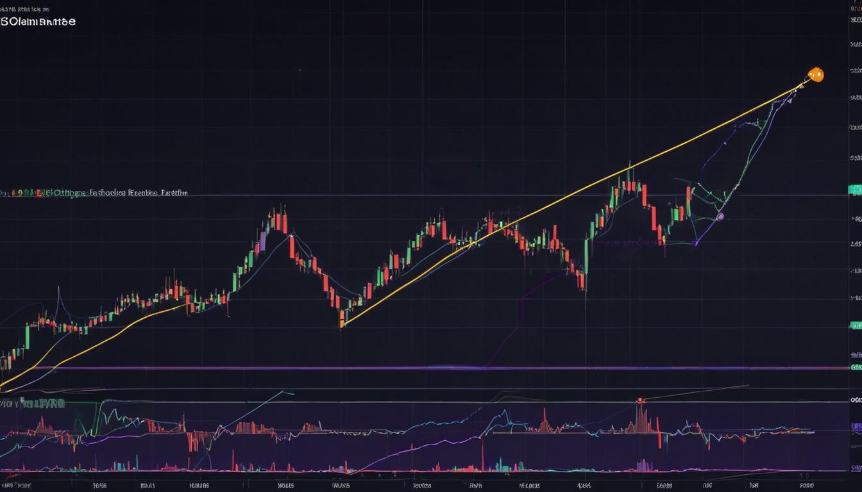The height and width of the screenshot is (492, 862).
Task: Click the symbol name in top-left corner
Action: [x=38, y=21]
